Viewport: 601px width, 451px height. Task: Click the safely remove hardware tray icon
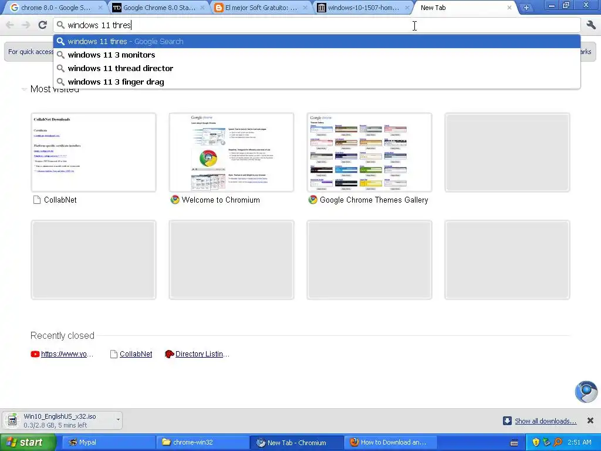(x=546, y=442)
